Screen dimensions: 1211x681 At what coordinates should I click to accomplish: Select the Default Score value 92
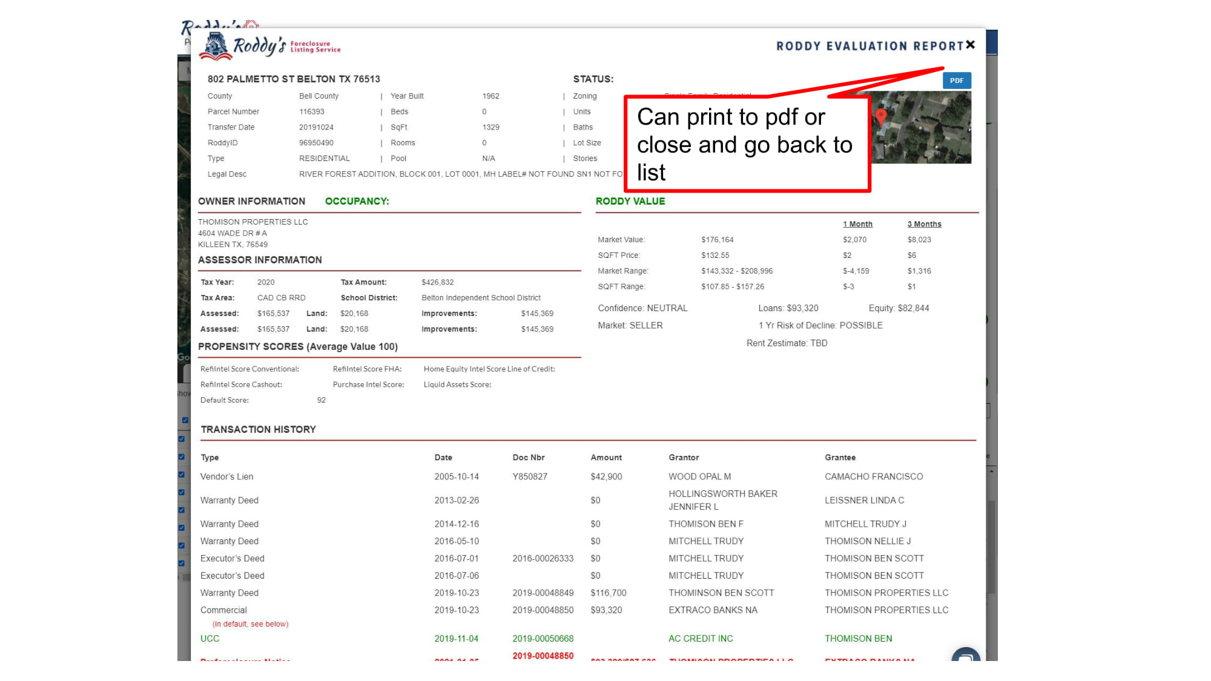point(322,401)
